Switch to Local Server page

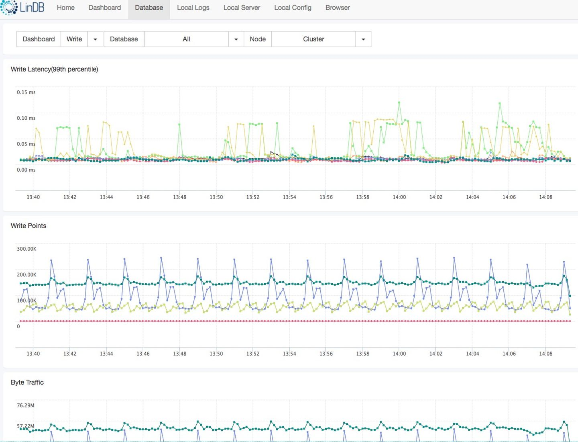click(242, 8)
